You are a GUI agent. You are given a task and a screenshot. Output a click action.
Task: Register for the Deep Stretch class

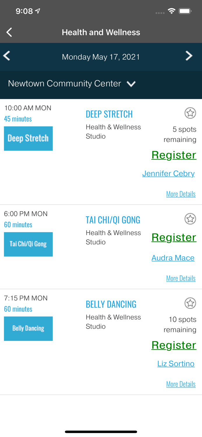[174, 155]
